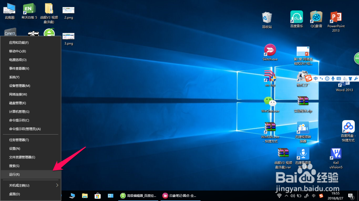Activate Sogou voice input microphone
The image size is (359, 201).
pyautogui.click(x=333, y=78)
